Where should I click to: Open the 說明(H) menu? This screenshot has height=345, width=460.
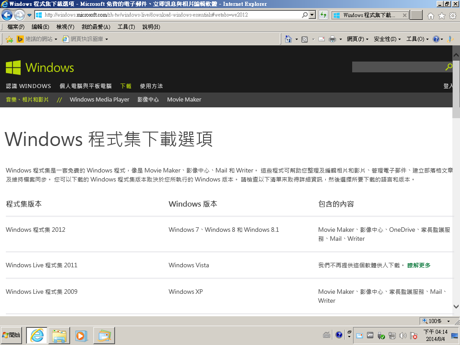tap(151, 27)
